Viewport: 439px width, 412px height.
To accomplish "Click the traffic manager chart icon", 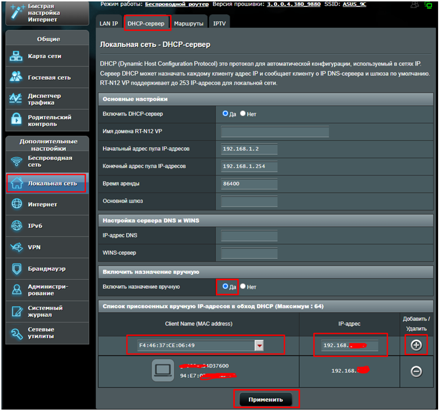I will [x=16, y=98].
